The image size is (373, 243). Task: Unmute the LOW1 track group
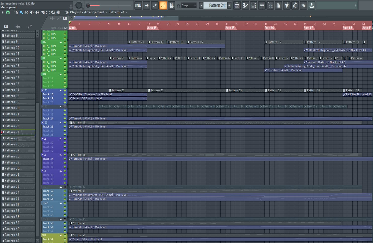point(65,187)
